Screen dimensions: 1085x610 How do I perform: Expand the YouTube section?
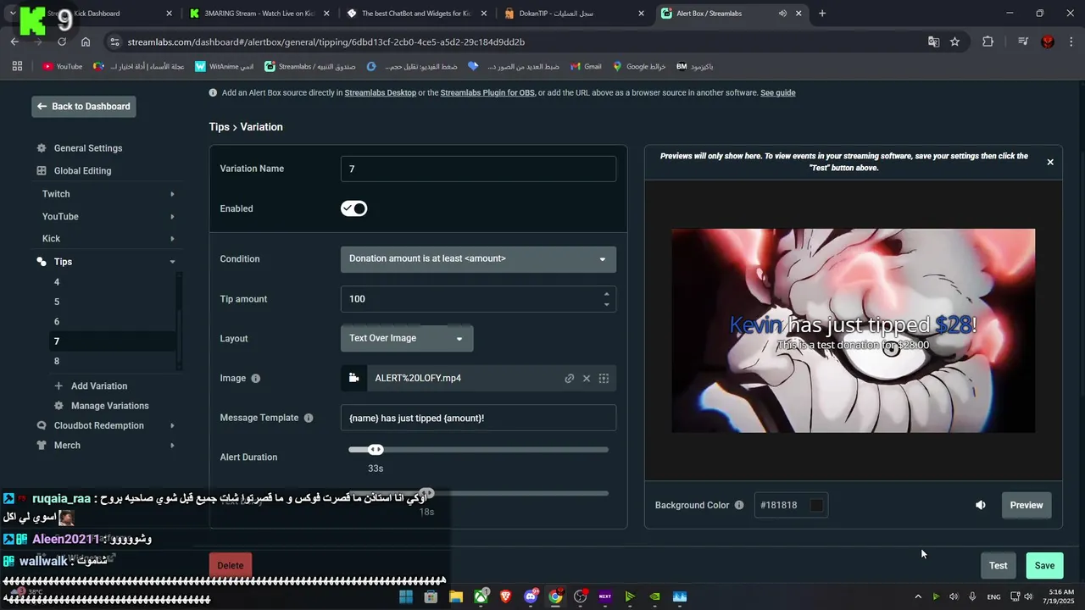point(108,217)
